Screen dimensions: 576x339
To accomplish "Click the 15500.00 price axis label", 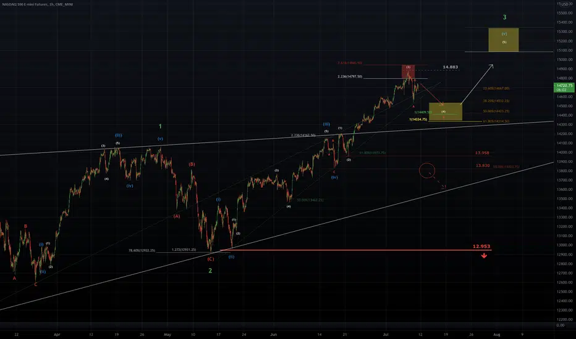I will coord(565,13).
